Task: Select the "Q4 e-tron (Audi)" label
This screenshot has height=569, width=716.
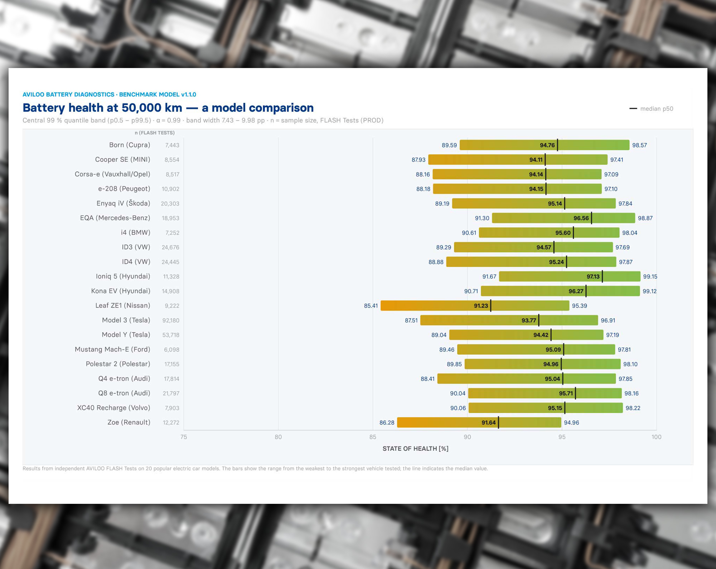Action: tap(124, 378)
